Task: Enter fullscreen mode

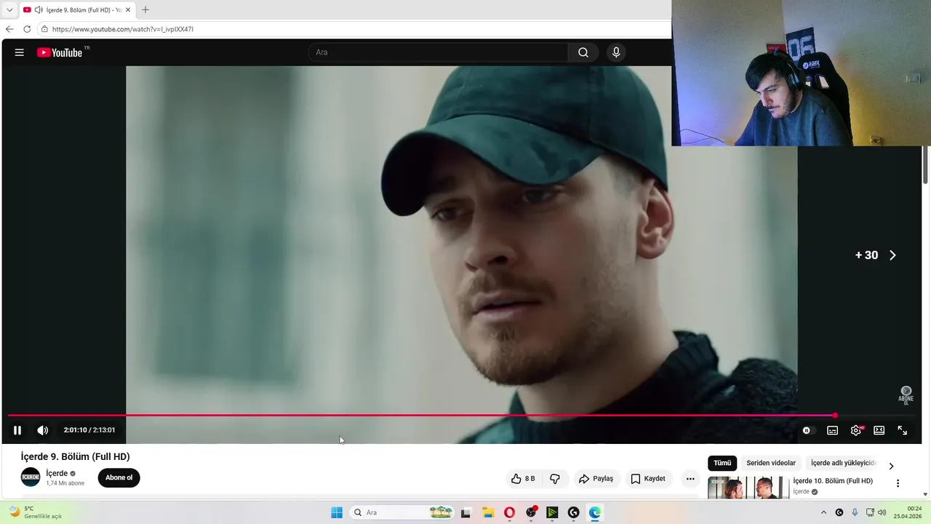Action: [x=903, y=430]
